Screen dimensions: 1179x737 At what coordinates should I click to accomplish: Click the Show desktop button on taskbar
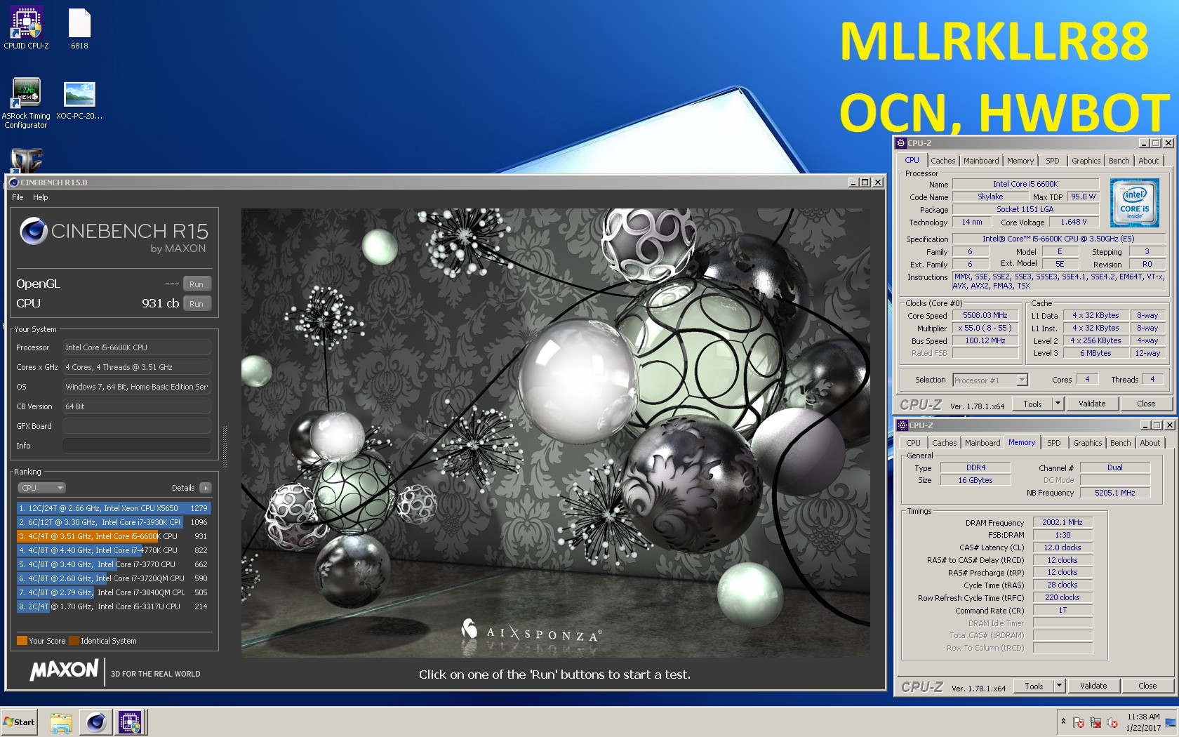[1171, 722]
